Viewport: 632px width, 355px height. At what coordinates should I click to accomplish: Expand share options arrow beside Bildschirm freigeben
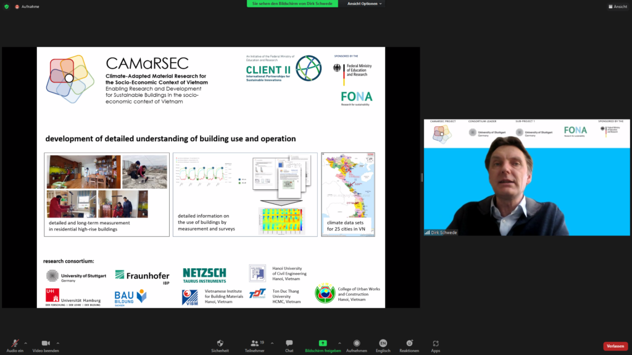(x=339, y=343)
